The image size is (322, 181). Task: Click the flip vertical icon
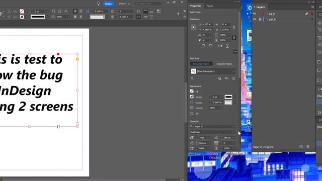click(227, 46)
